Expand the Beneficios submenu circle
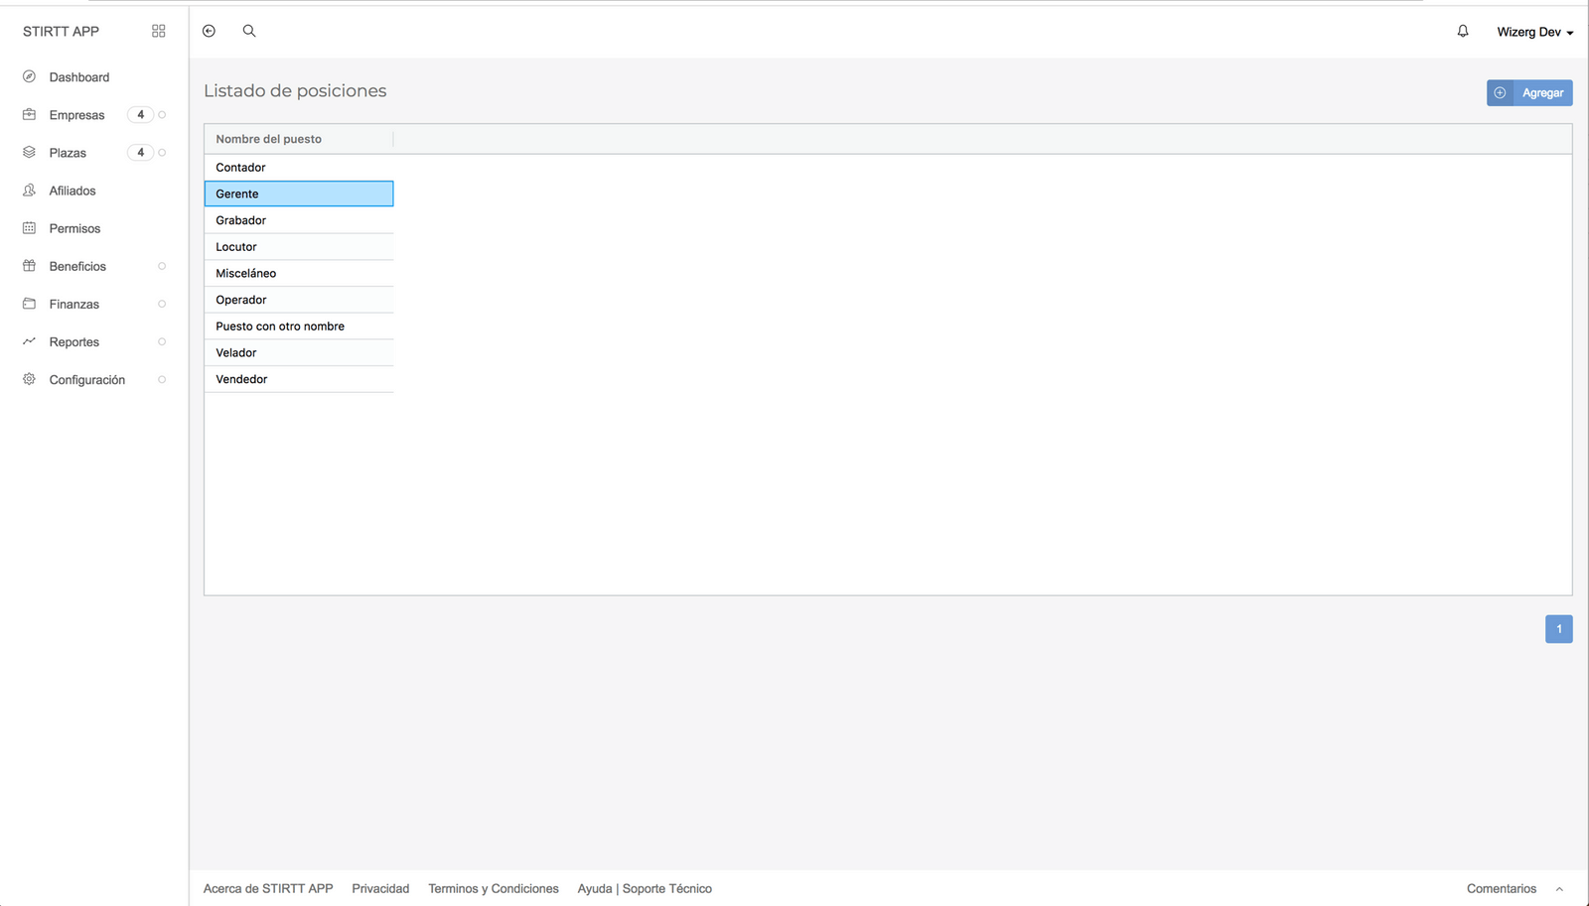The width and height of the screenshot is (1589, 906). tap(162, 266)
